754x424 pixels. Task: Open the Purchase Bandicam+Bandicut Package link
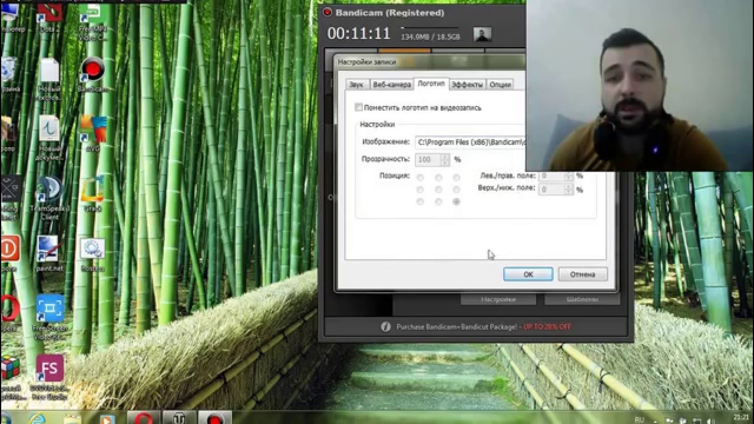pos(484,327)
